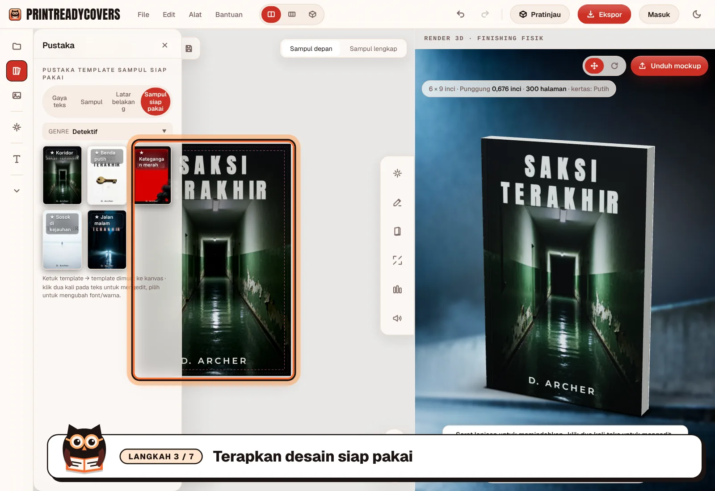
Task: Select the Latar belakang library tab
Action: tap(123, 101)
